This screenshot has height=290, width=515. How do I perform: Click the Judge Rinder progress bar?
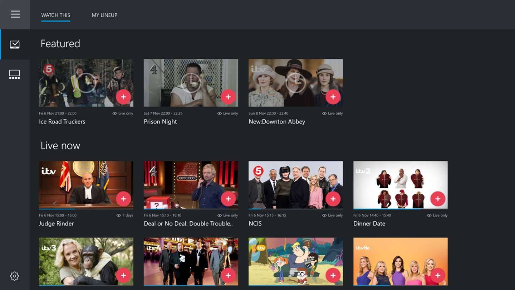(x=86, y=209)
